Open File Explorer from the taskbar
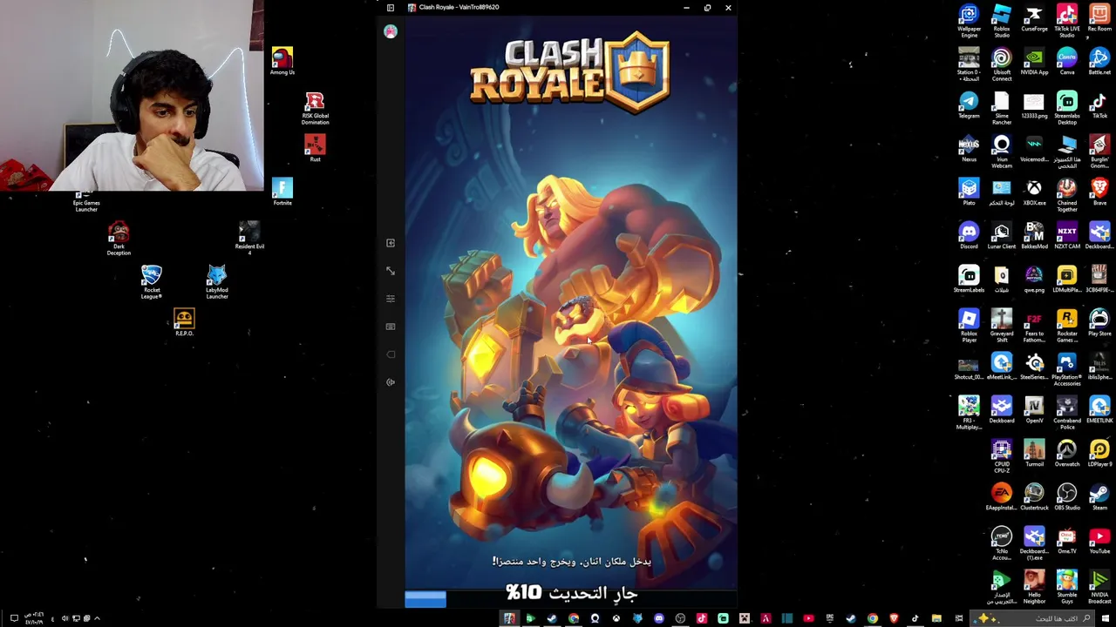The height and width of the screenshot is (627, 1116). [x=936, y=618]
